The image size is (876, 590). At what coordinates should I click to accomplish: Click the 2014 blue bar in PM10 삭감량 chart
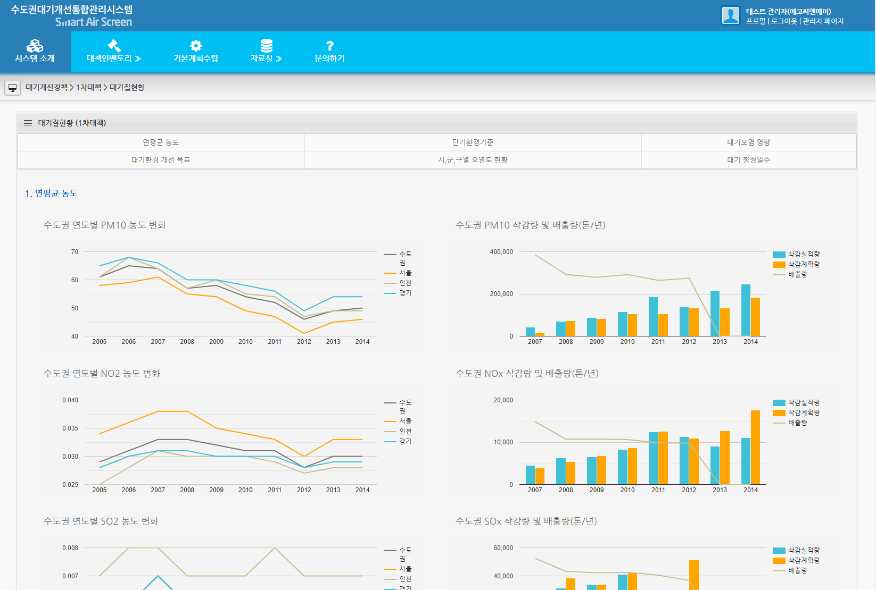tap(746, 310)
